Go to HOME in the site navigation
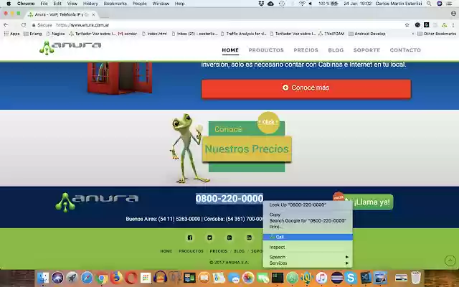The height and width of the screenshot is (287, 459). (x=230, y=50)
